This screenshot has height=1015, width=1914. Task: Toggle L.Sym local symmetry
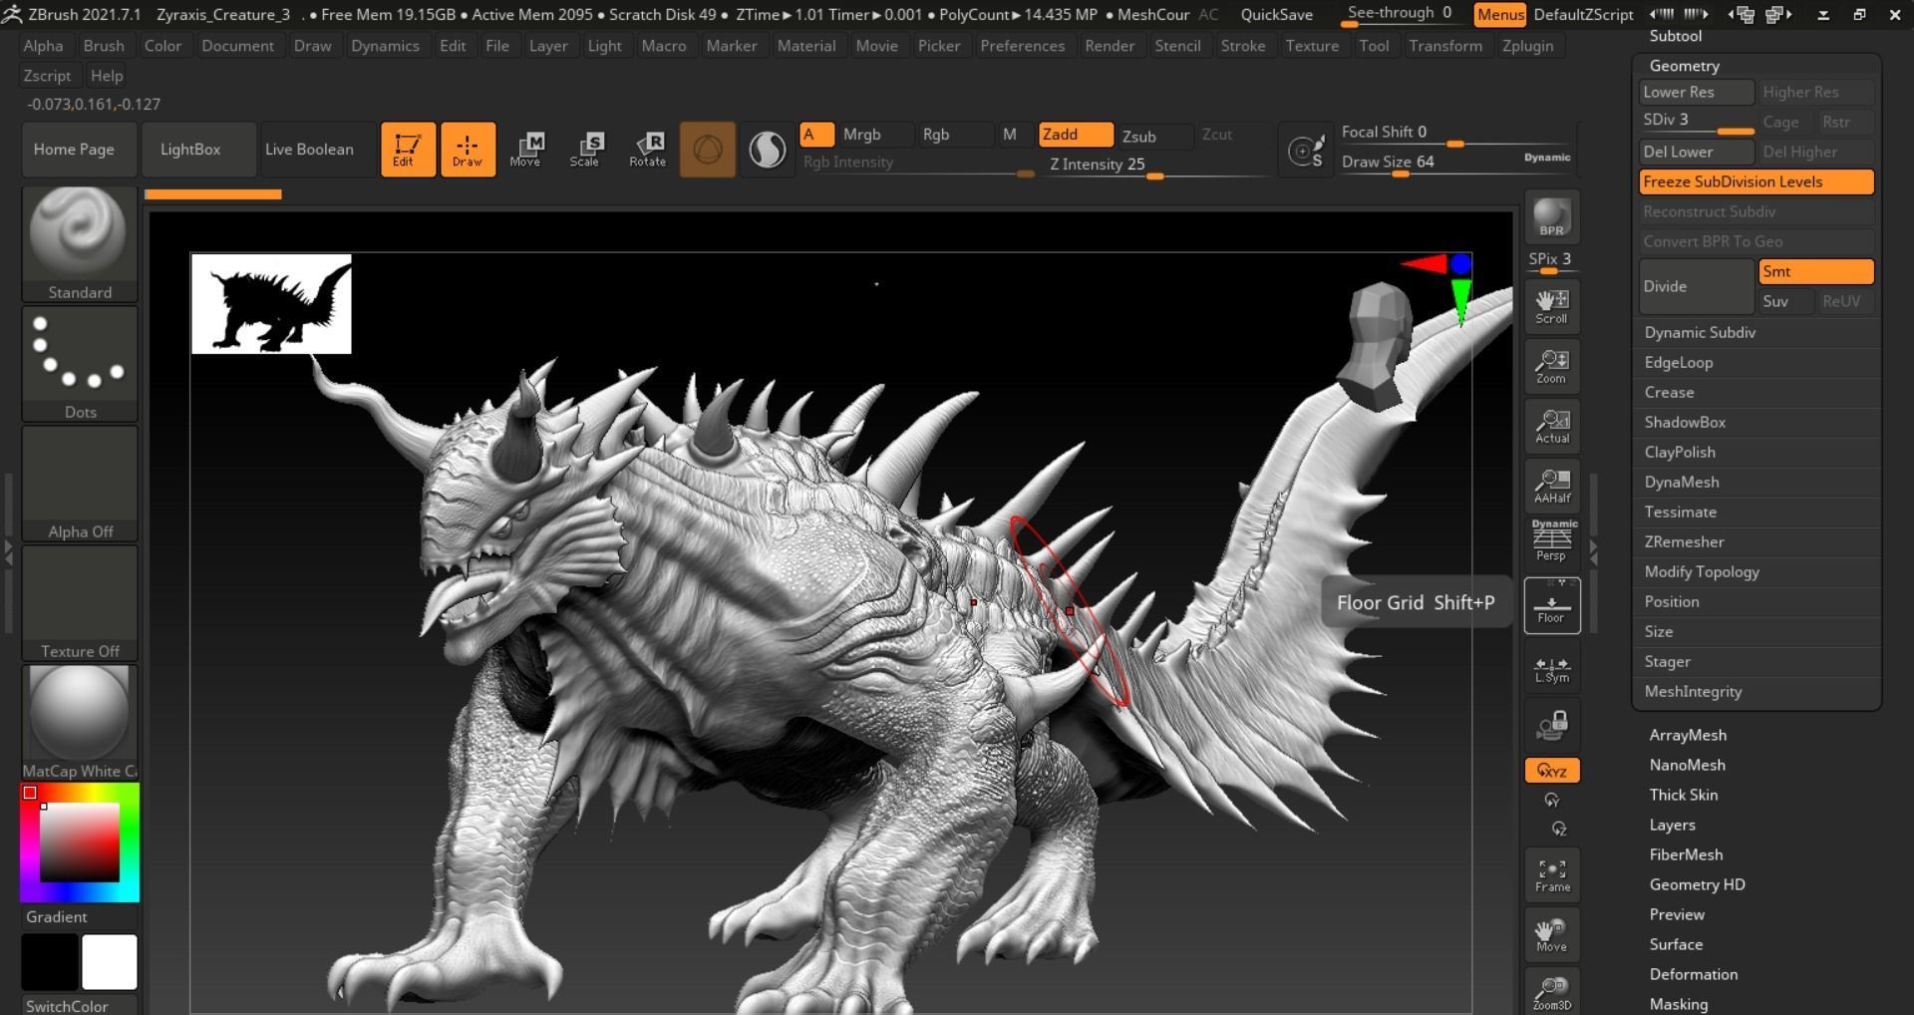pos(1552,666)
